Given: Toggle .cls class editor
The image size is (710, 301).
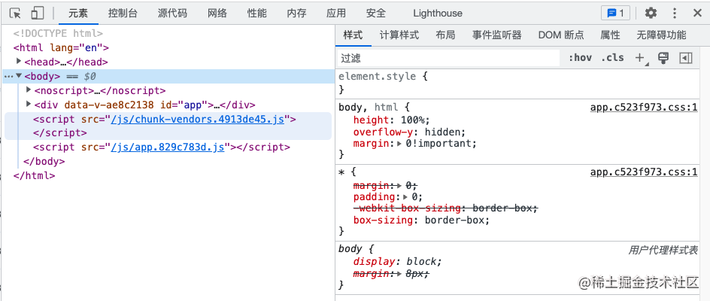Looking at the screenshot, I should [612, 58].
